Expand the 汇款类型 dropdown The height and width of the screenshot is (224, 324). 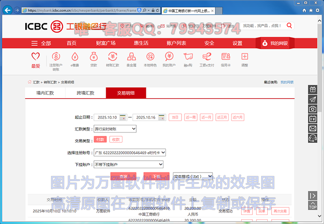(115, 129)
